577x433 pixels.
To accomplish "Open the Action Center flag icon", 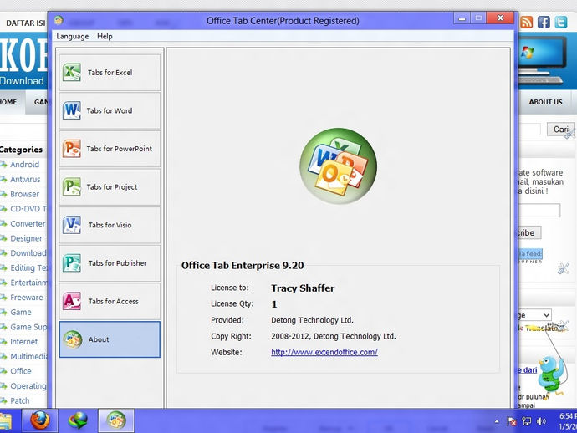I will [x=512, y=421].
